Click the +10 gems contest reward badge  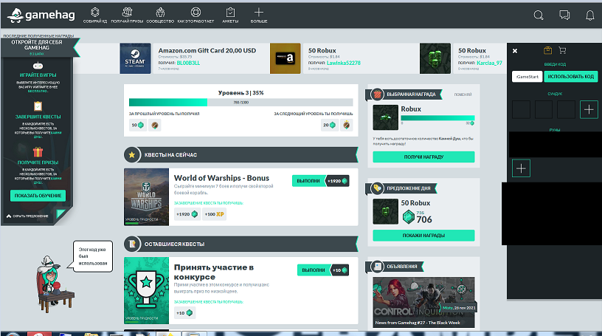coord(184,313)
